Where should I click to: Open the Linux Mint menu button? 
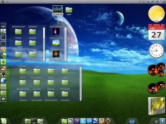pyautogui.click(x=4, y=121)
